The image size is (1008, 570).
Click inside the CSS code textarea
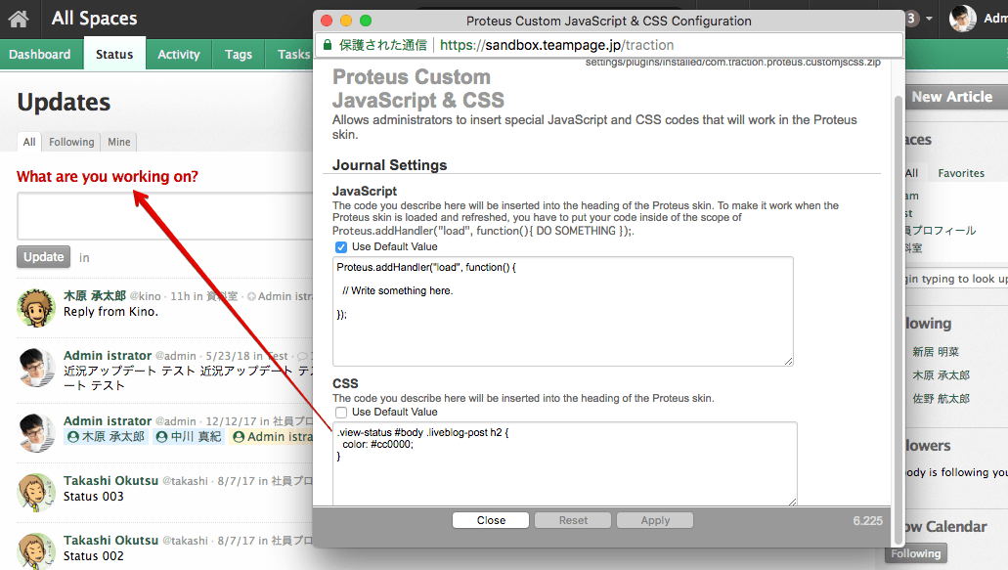pos(564,464)
